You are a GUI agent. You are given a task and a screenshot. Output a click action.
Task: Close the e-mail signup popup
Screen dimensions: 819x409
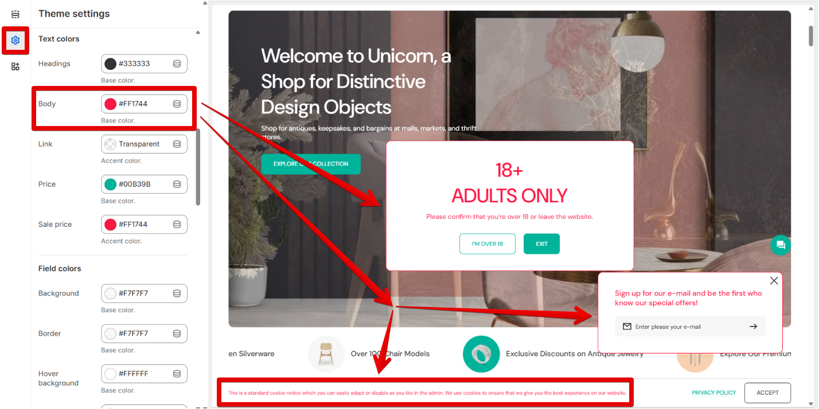[x=774, y=281]
